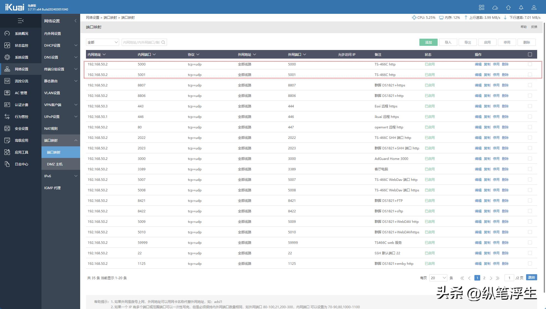Screen dimensions: 546x309
Task: Open 安全设置 security sidebar icon
Action: [7, 128]
